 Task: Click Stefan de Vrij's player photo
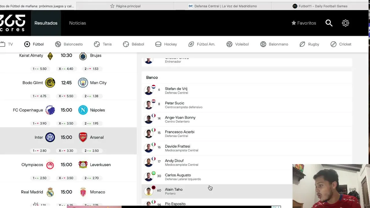point(149,90)
